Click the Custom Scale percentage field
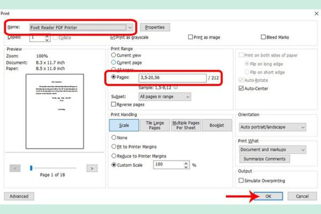The image size is (321, 214). pos(169,165)
